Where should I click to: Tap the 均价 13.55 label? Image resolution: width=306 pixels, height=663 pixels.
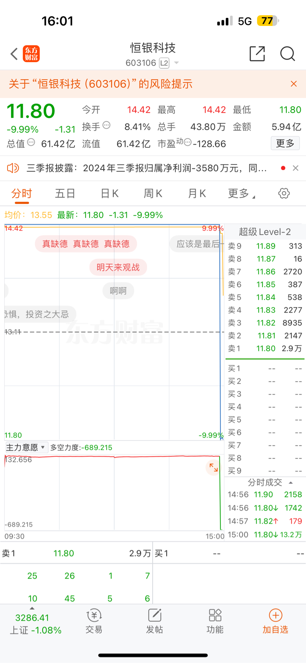28,215
